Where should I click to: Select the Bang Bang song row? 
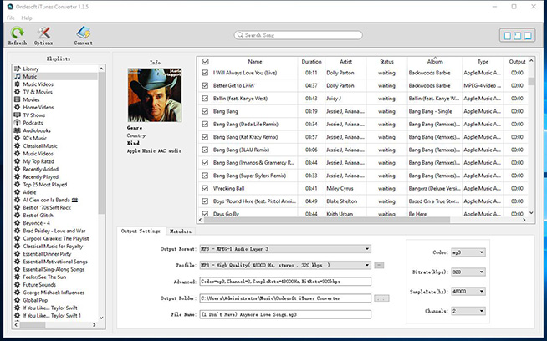click(362, 111)
